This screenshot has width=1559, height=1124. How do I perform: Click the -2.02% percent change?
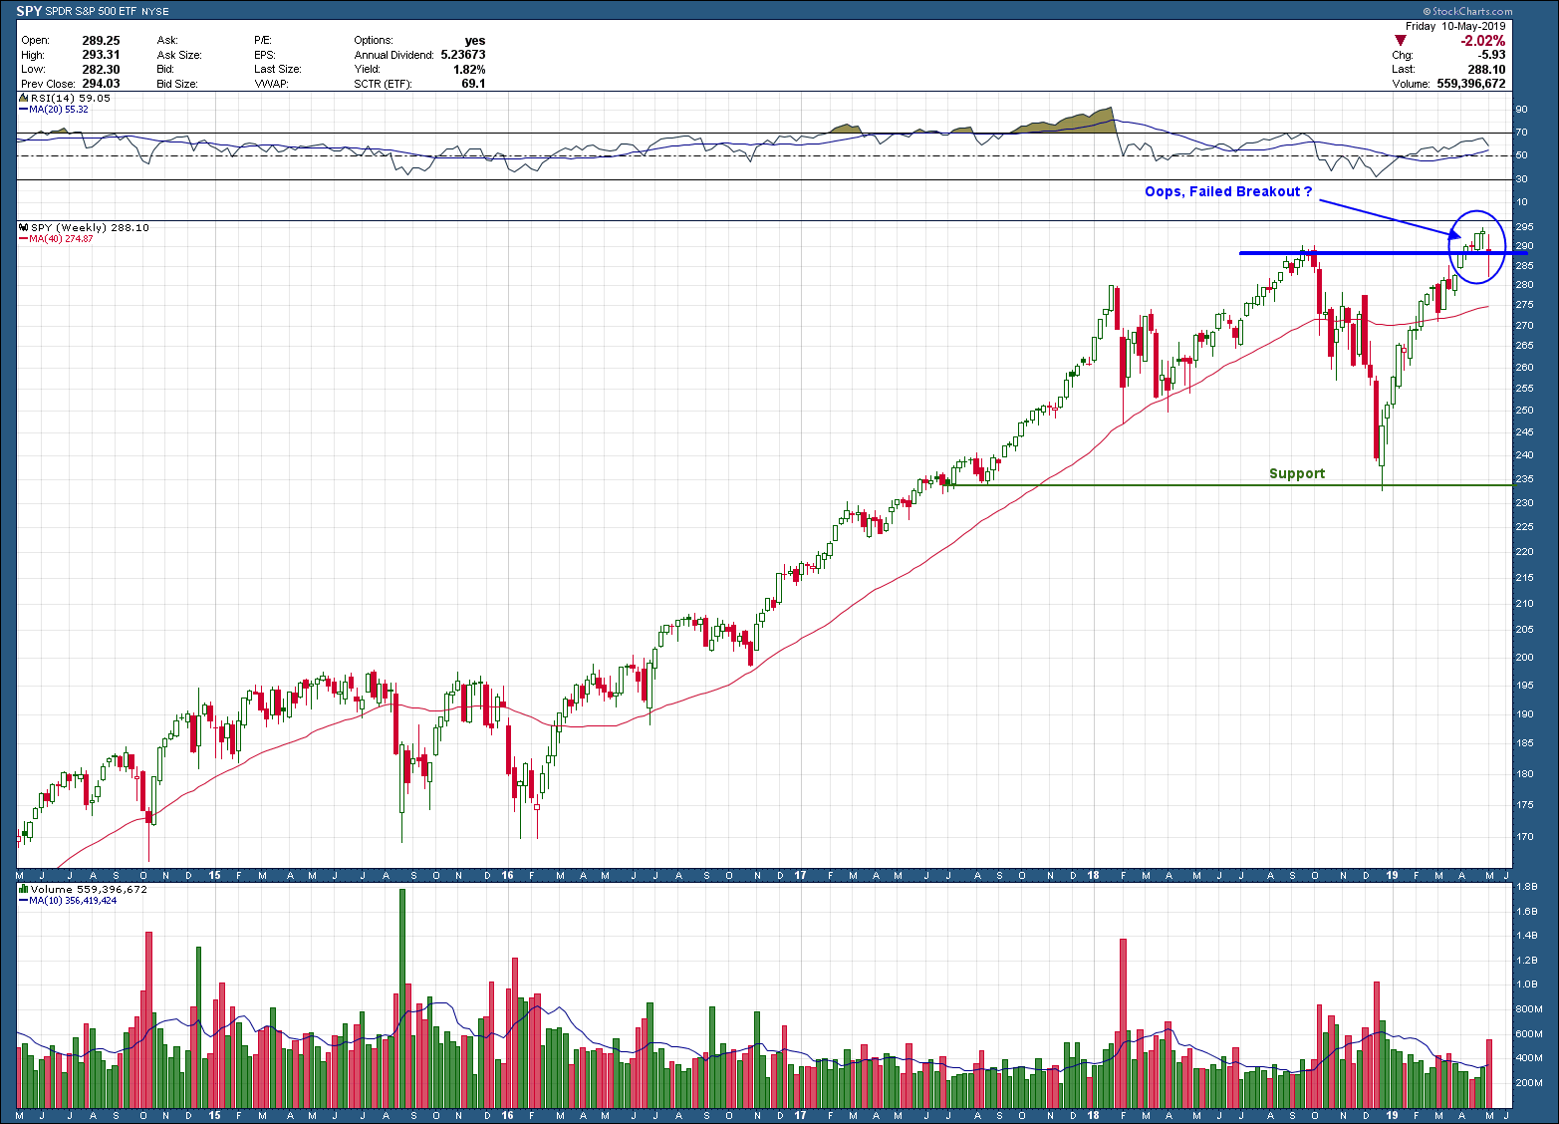point(1483,41)
